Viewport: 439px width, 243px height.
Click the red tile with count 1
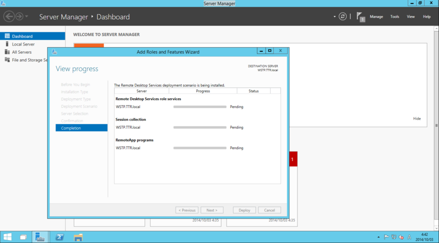pos(293,159)
